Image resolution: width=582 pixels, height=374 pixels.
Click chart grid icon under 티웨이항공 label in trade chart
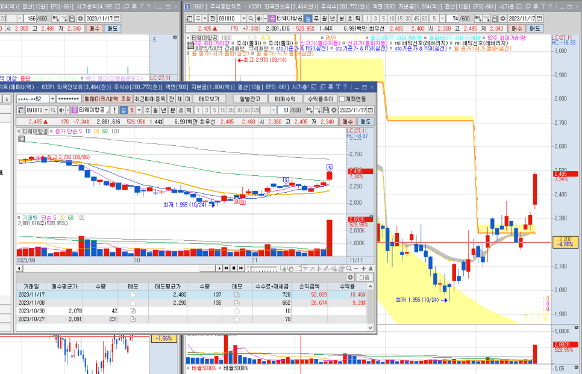click(22, 139)
